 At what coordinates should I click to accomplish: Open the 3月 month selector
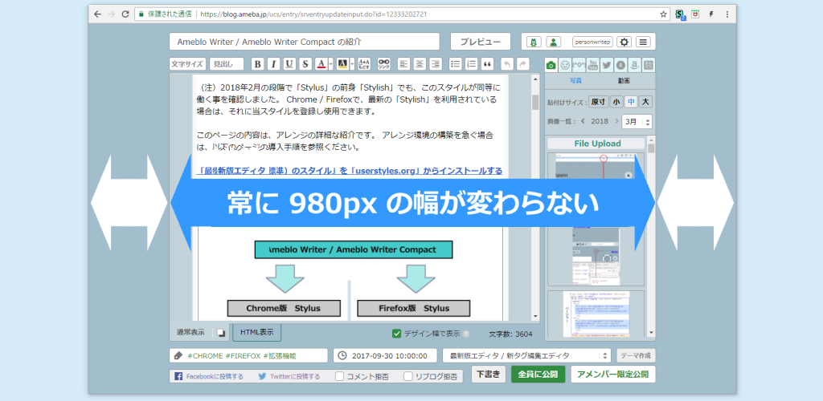pos(637,121)
